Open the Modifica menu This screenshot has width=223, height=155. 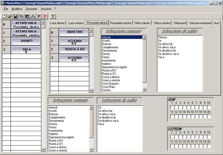tap(17, 9)
